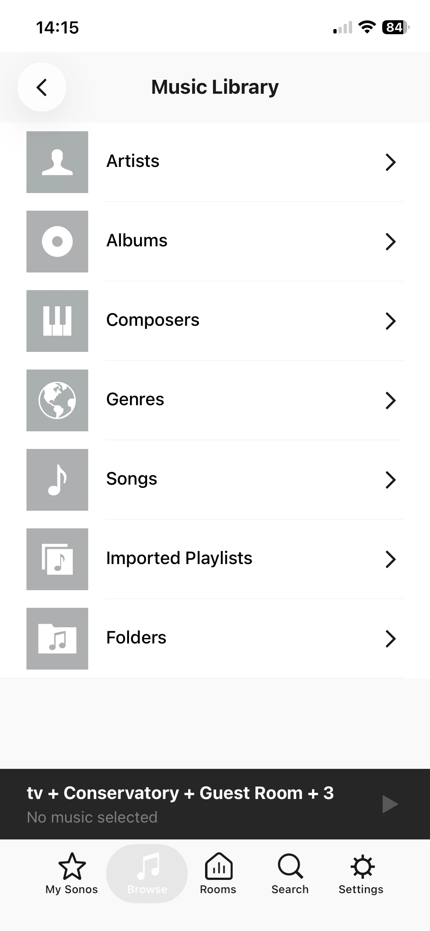Screen dimensions: 430x931
Task: Go back using the back arrow
Action: (x=42, y=87)
